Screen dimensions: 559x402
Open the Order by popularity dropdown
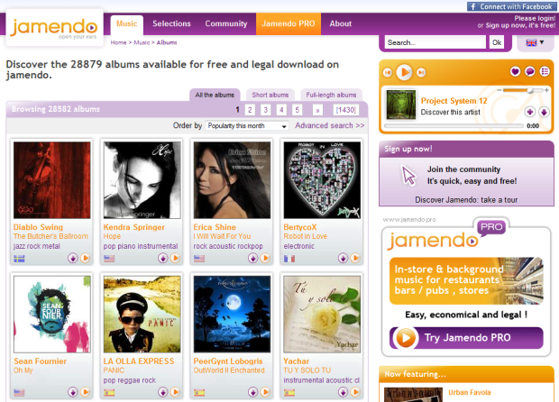247,126
